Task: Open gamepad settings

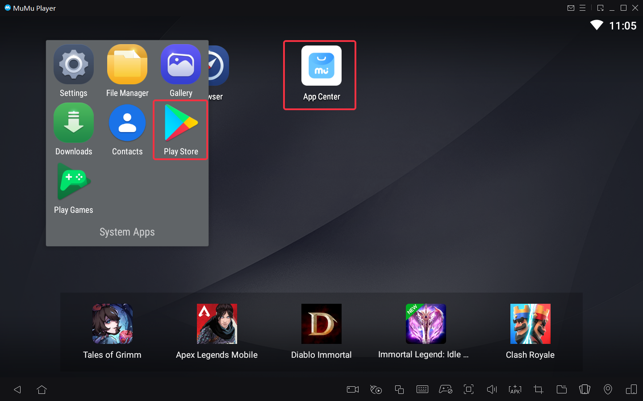Action: [446, 389]
